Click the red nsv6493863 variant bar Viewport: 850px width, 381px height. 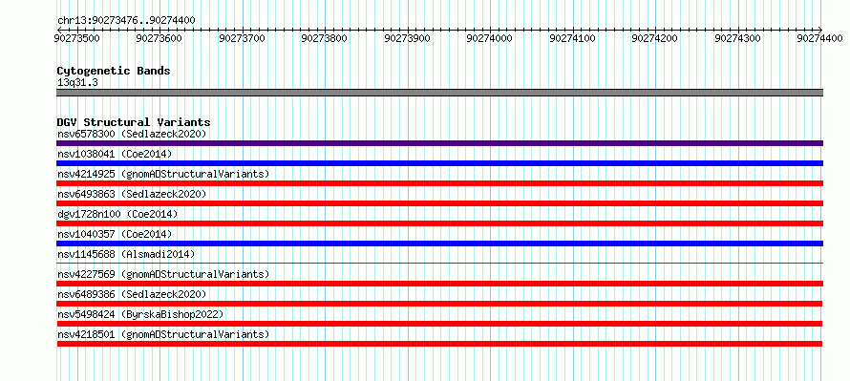point(439,203)
